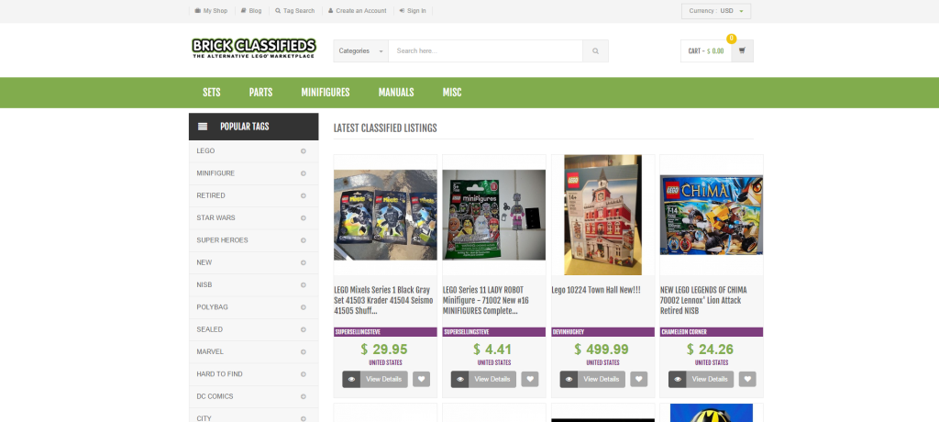The height and width of the screenshot is (422, 939).
Task: View Details of Town Hall 10224
Action: (602, 379)
